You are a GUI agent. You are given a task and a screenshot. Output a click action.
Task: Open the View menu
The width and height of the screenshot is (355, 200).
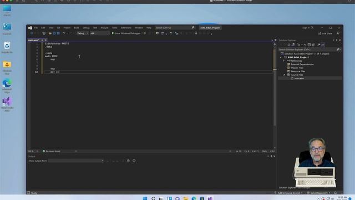51,28
